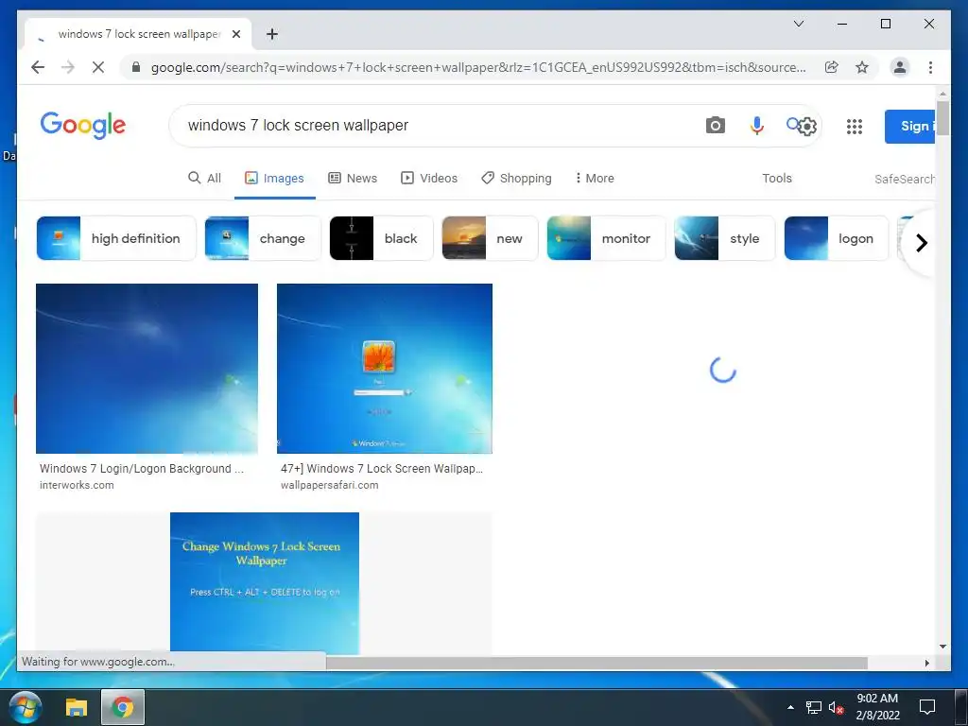Open the tab search chevron in title bar

[x=798, y=24]
